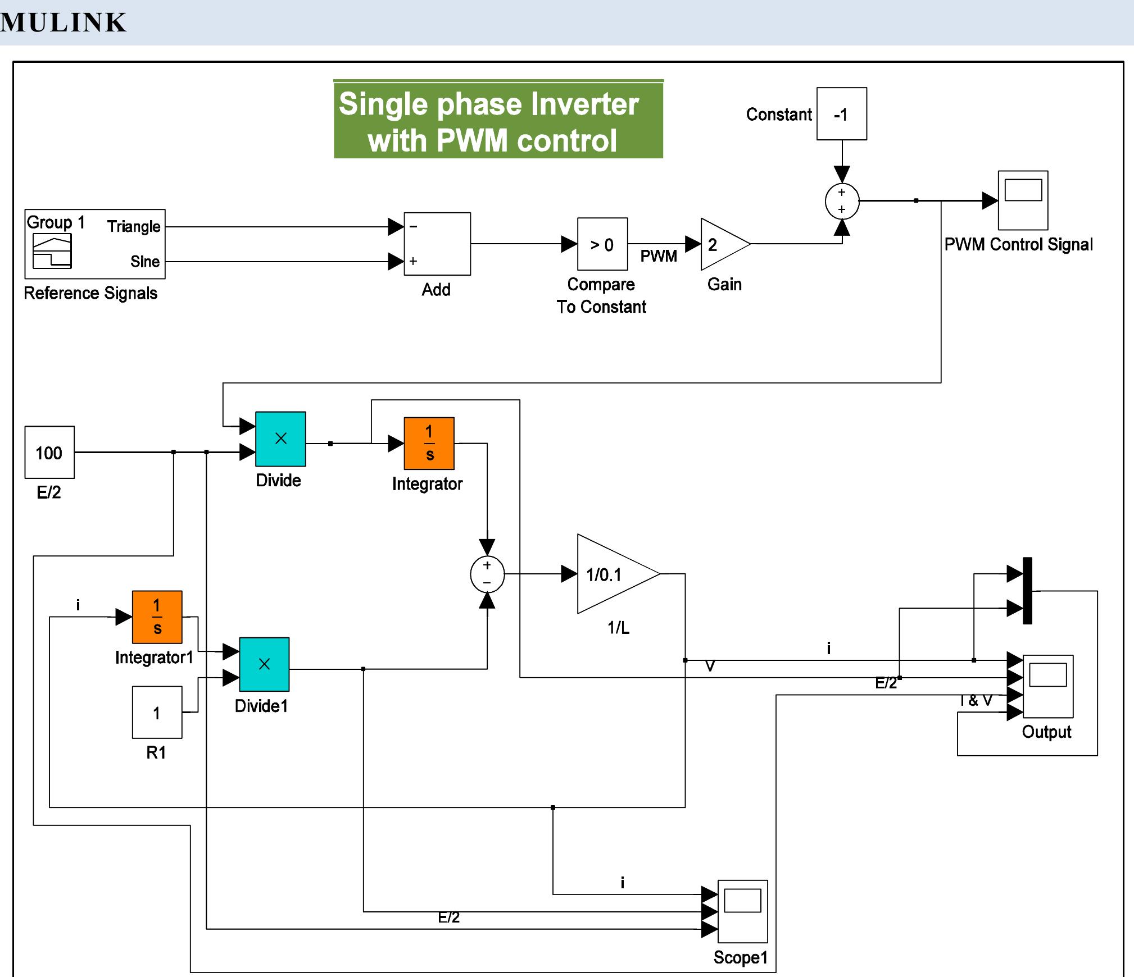The width and height of the screenshot is (1134, 977).
Task: Click the sum junction below the Constant block
Action: 842,200
